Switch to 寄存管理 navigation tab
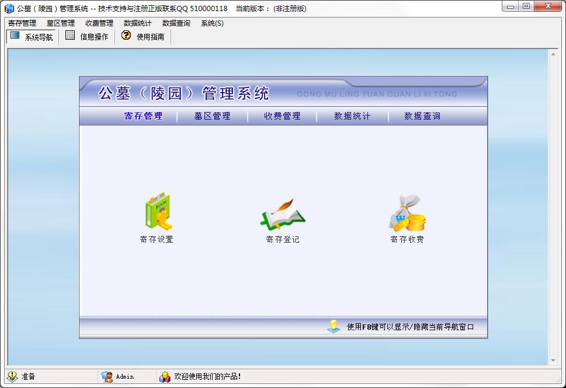The width and height of the screenshot is (566, 388). pos(143,116)
